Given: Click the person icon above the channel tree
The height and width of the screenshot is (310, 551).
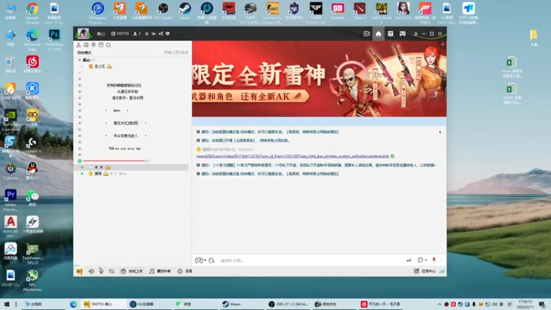Looking at the screenshot, I should (79, 45).
